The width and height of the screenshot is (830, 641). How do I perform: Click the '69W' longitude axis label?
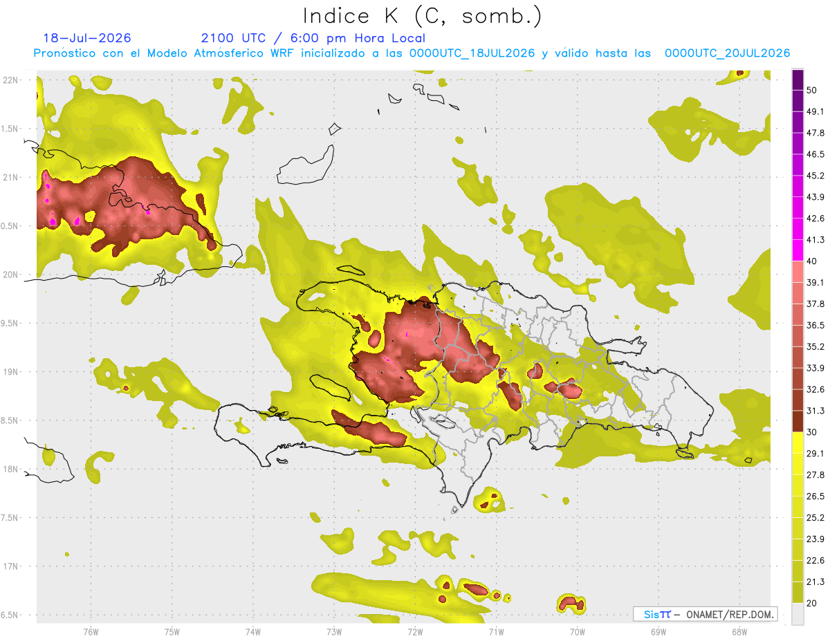coord(658,631)
